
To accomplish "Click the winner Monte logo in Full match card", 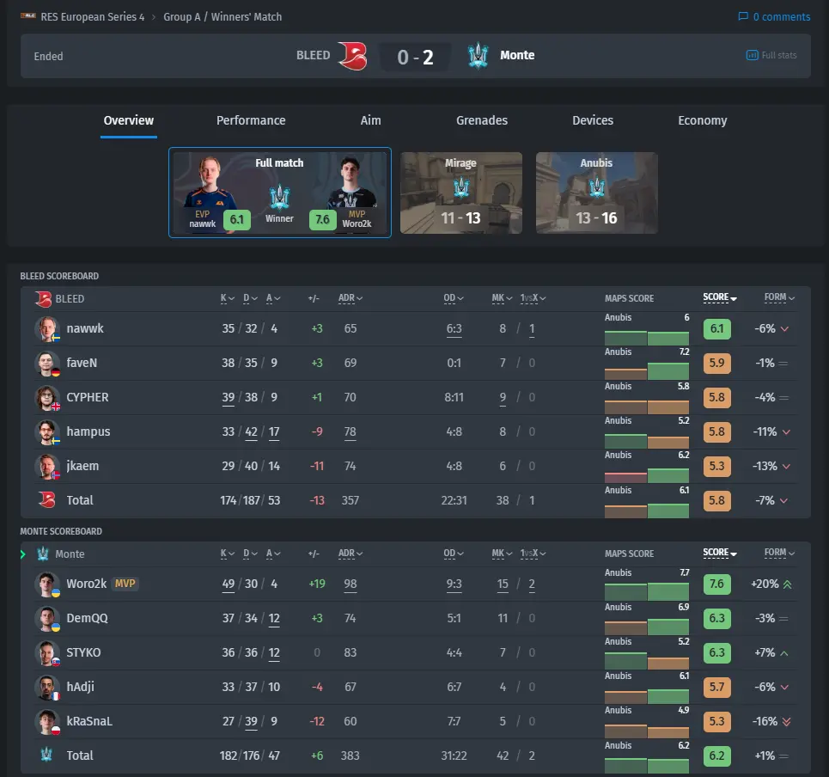I will 280,198.
